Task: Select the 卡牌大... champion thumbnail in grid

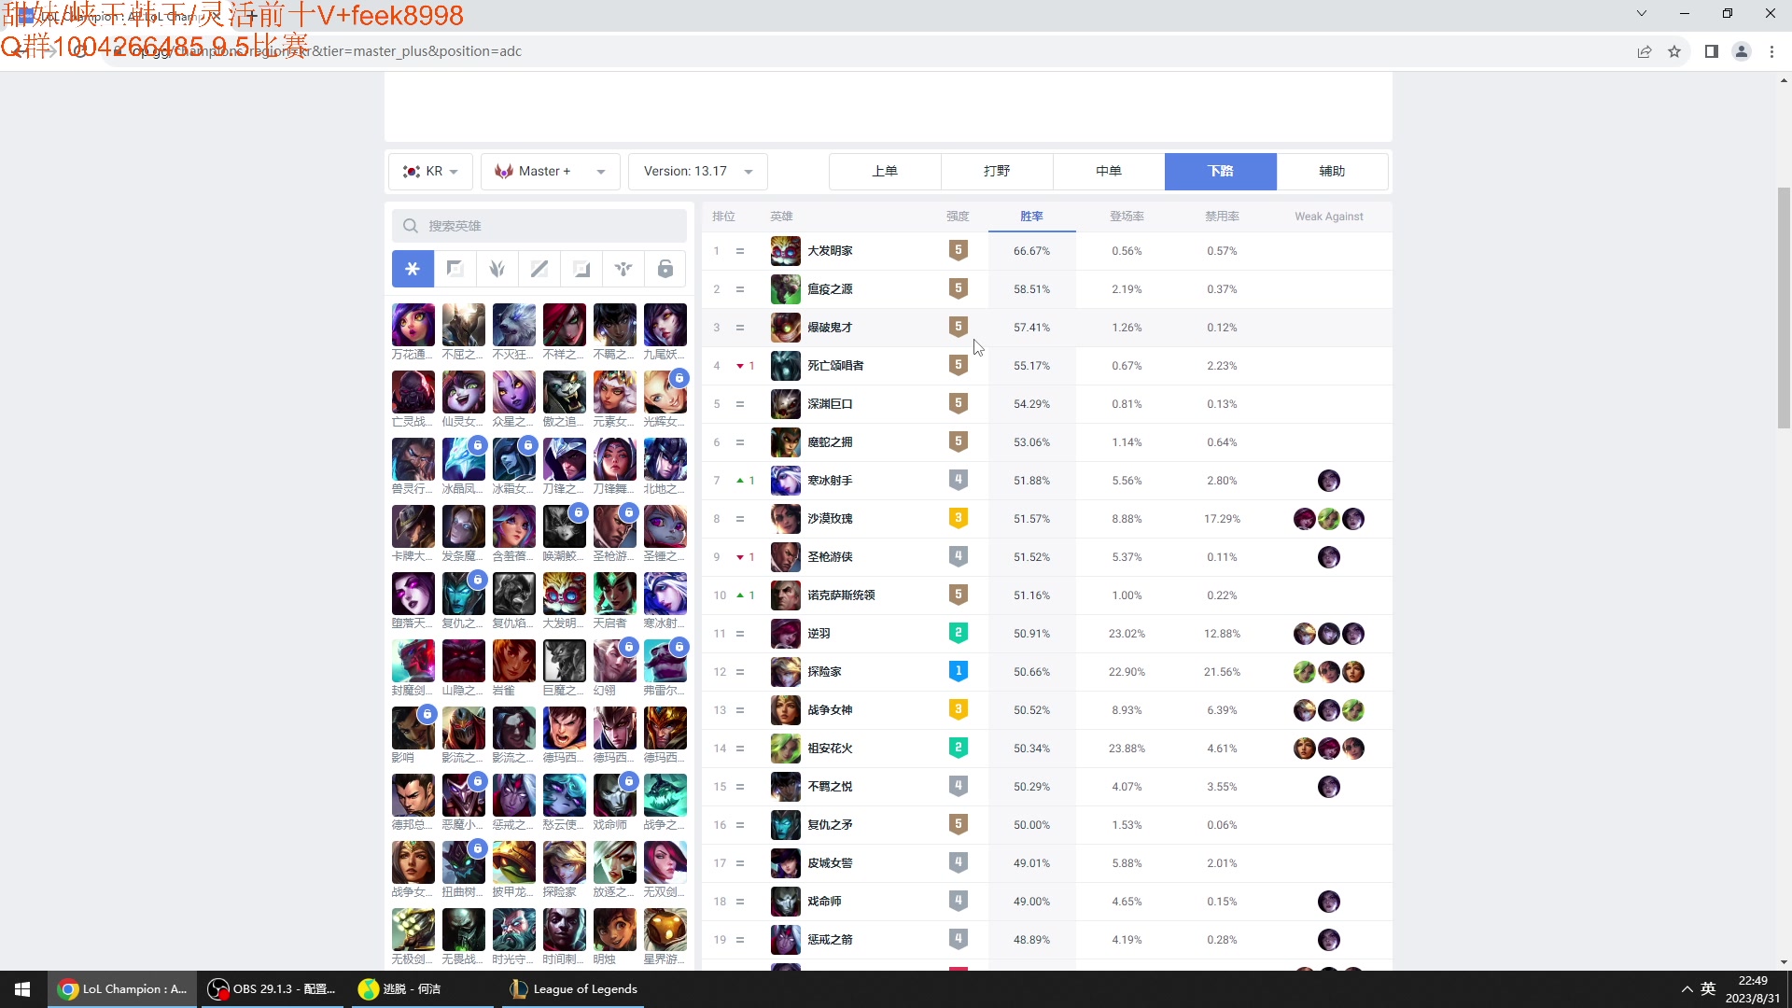Action: click(413, 526)
